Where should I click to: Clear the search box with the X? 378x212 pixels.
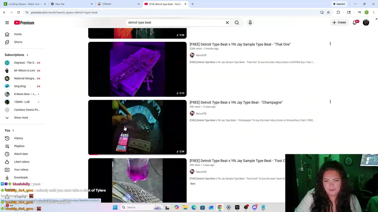227,22
